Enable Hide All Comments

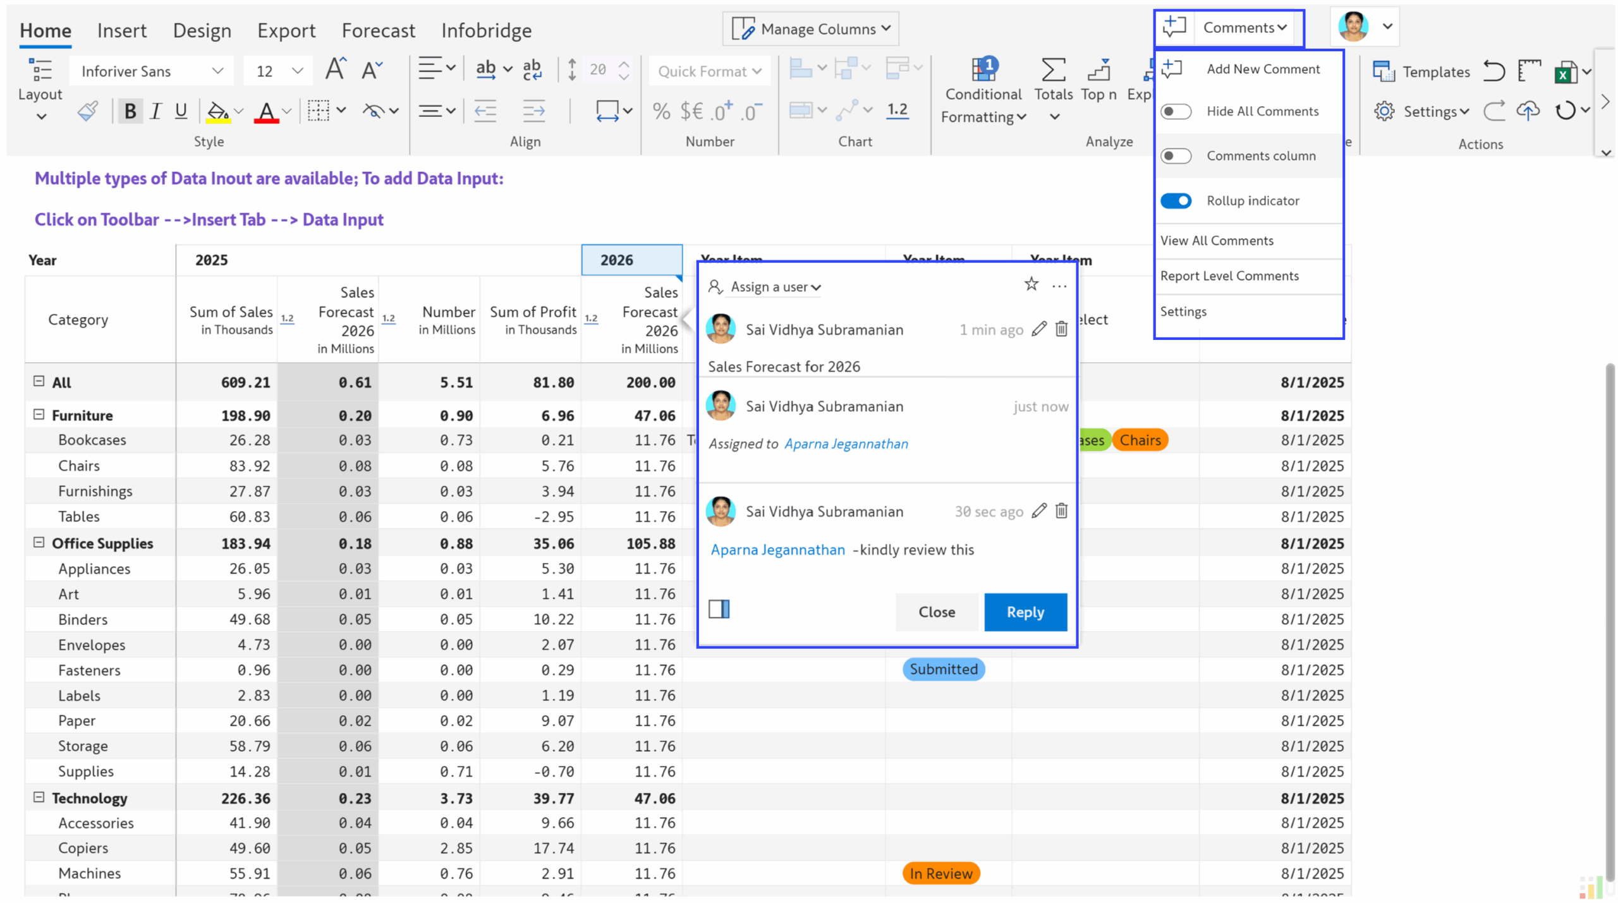tap(1176, 111)
